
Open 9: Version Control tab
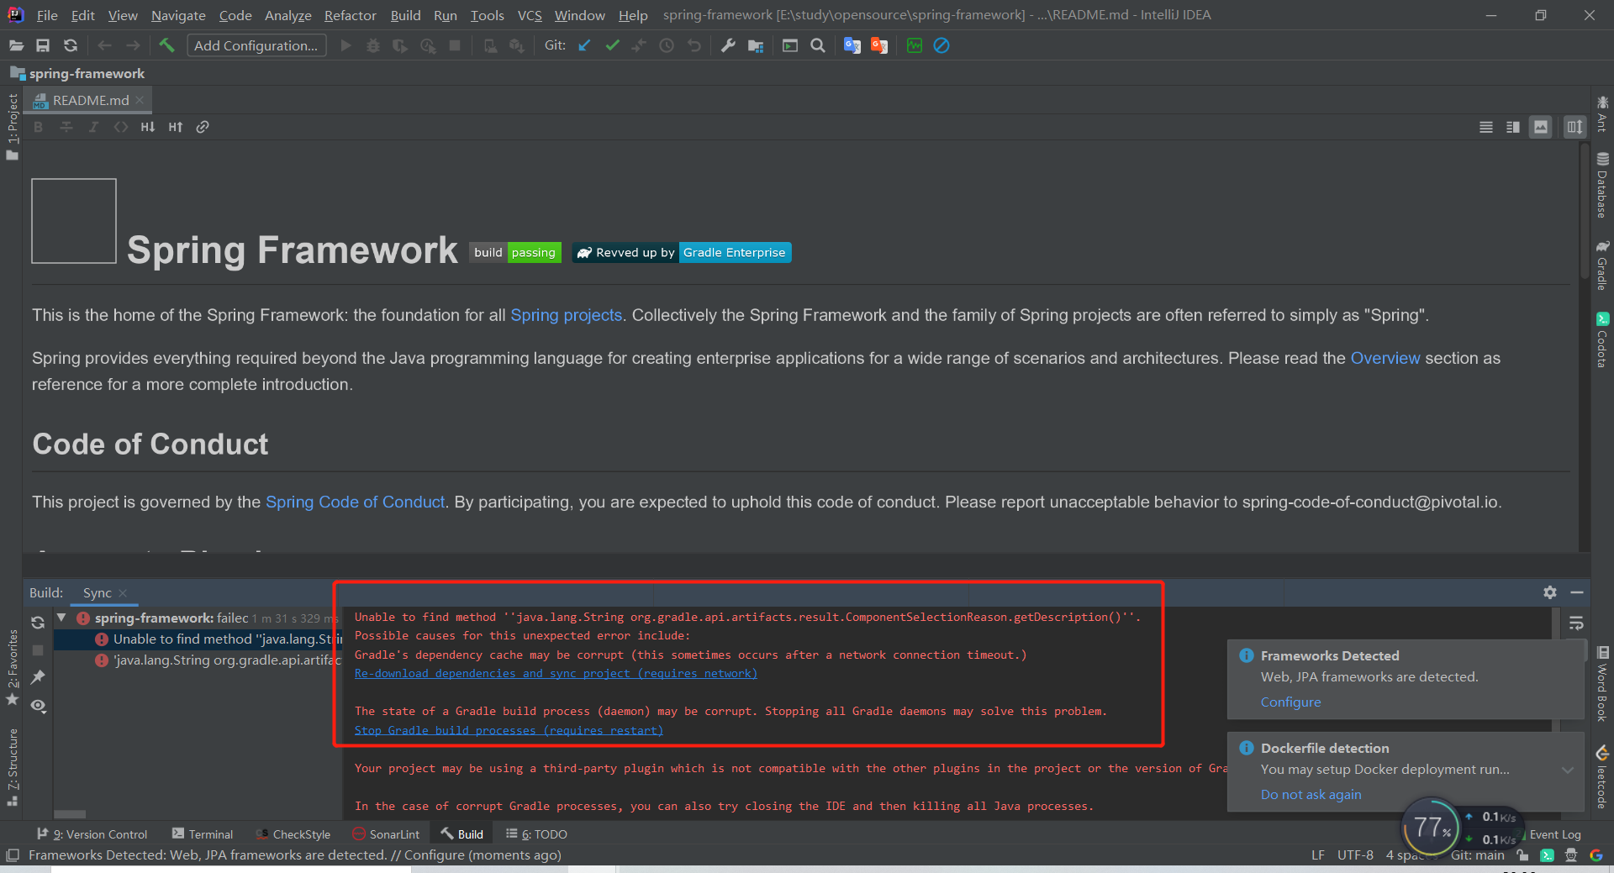pos(92,834)
